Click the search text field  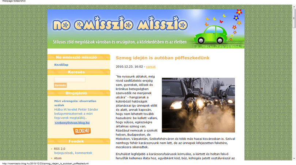(x=70, y=80)
